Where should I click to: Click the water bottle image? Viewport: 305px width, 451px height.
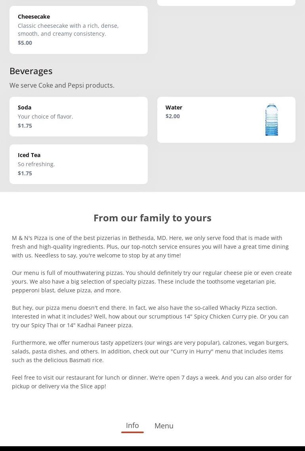[271, 119]
